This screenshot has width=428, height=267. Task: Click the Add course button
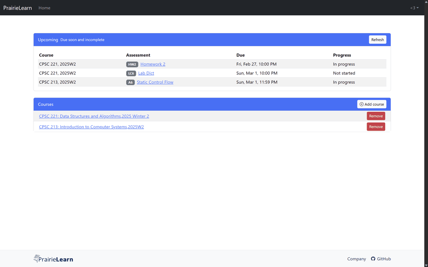tap(372, 104)
